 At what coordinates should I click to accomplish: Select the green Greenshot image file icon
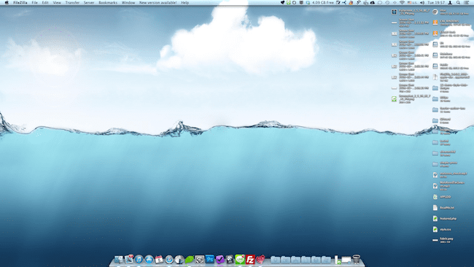[395, 99]
